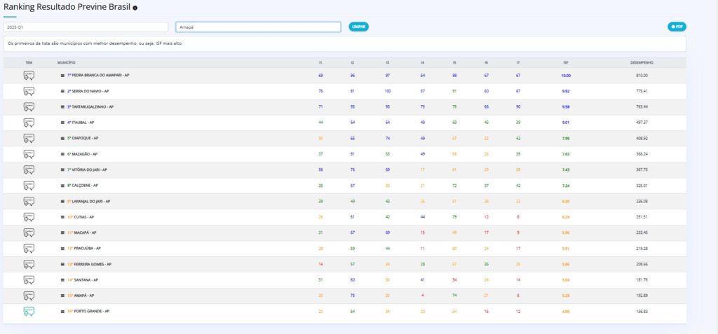Click the DESEMPENHO column header
The width and height of the screenshot is (718, 334).
642,62
